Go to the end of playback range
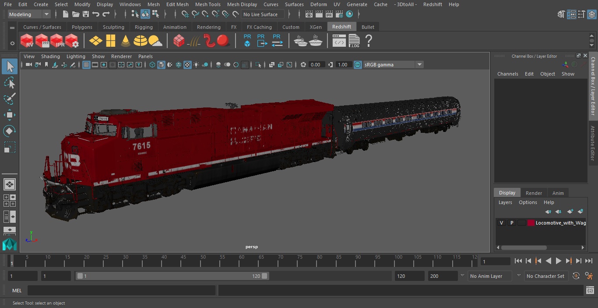The height and width of the screenshot is (308, 598). pos(589,261)
